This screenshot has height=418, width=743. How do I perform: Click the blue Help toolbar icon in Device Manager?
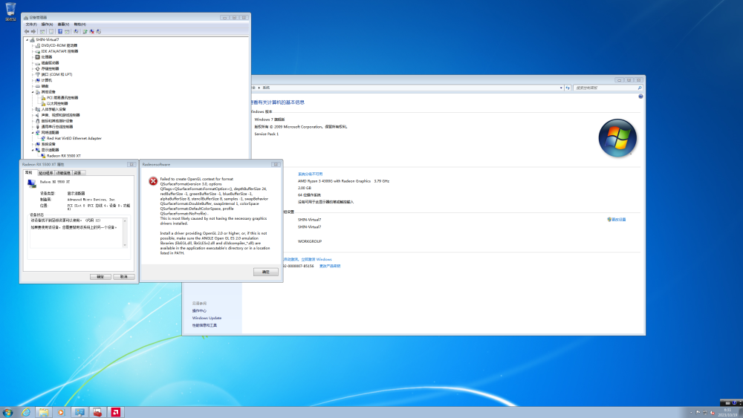(x=60, y=31)
